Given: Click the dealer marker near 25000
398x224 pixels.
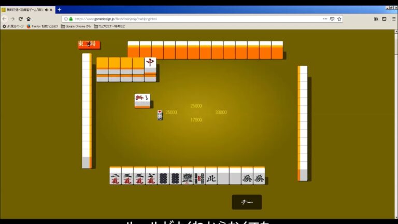Looking at the screenshot, I should [160, 115].
